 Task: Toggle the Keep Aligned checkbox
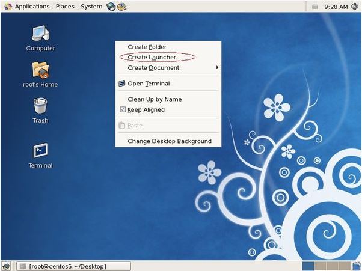point(123,109)
